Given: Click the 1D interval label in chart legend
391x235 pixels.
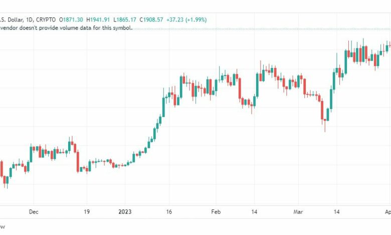Looking at the screenshot, I should (30, 19).
